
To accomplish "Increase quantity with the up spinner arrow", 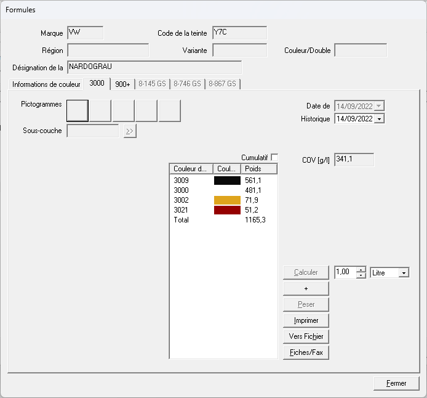I will [x=361, y=269].
